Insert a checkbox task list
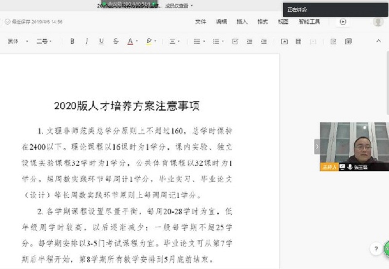 point(235,42)
